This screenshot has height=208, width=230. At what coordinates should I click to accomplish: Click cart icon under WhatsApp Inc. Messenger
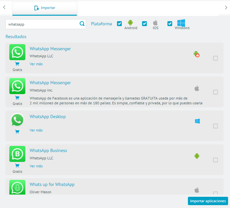[x=17, y=98]
